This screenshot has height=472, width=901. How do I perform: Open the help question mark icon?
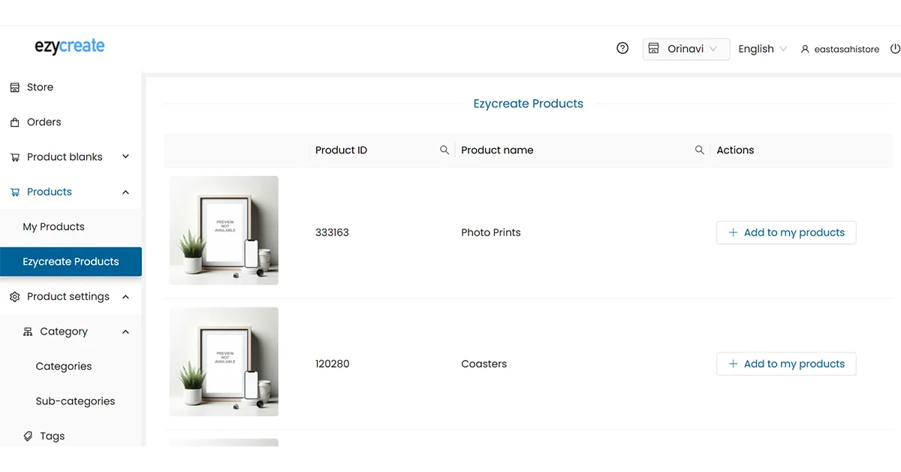coord(622,48)
